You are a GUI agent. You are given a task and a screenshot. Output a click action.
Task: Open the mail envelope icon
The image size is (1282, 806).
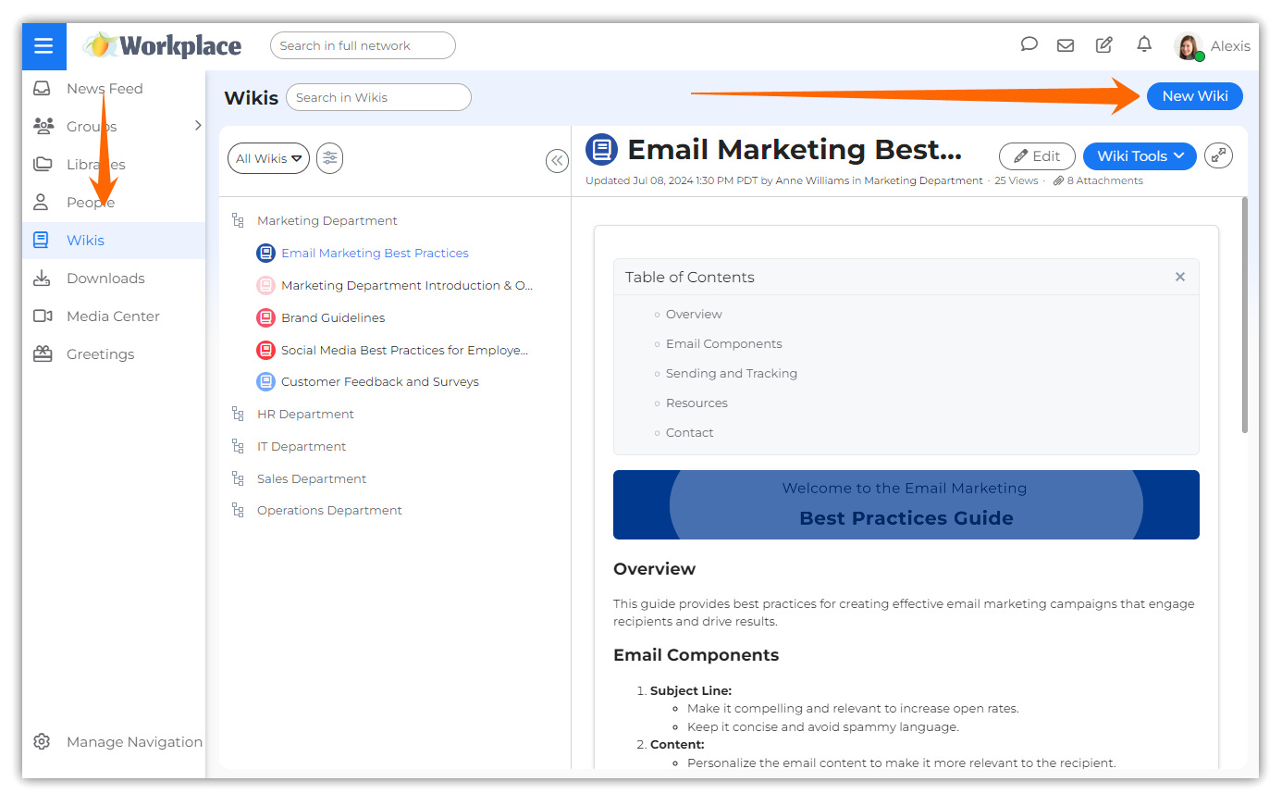(x=1066, y=45)
